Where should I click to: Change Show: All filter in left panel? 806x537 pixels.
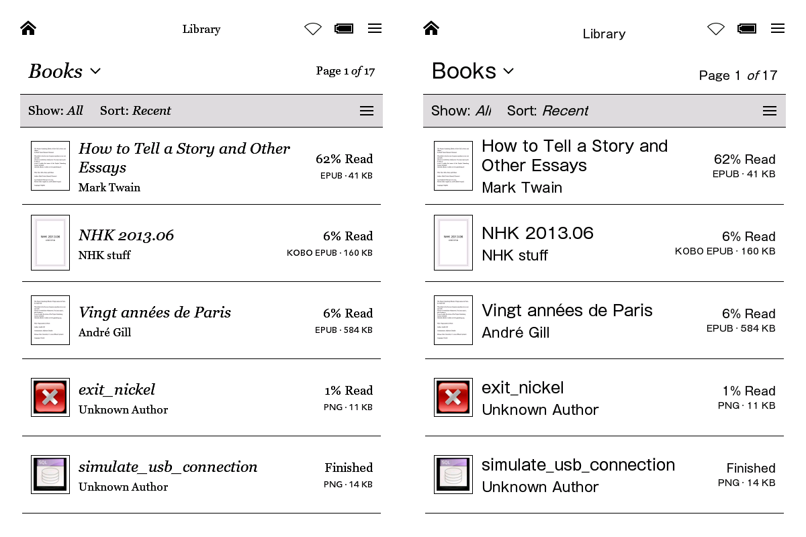[x=56, y=111]
